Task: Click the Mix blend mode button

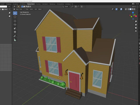Action: click(x=9, y=6)
